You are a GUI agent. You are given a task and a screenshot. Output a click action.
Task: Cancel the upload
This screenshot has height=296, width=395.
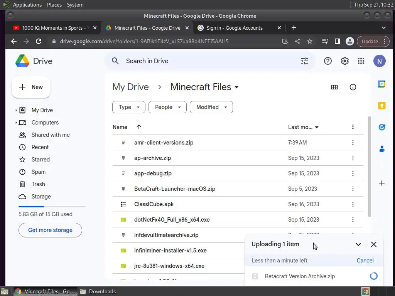365,261
